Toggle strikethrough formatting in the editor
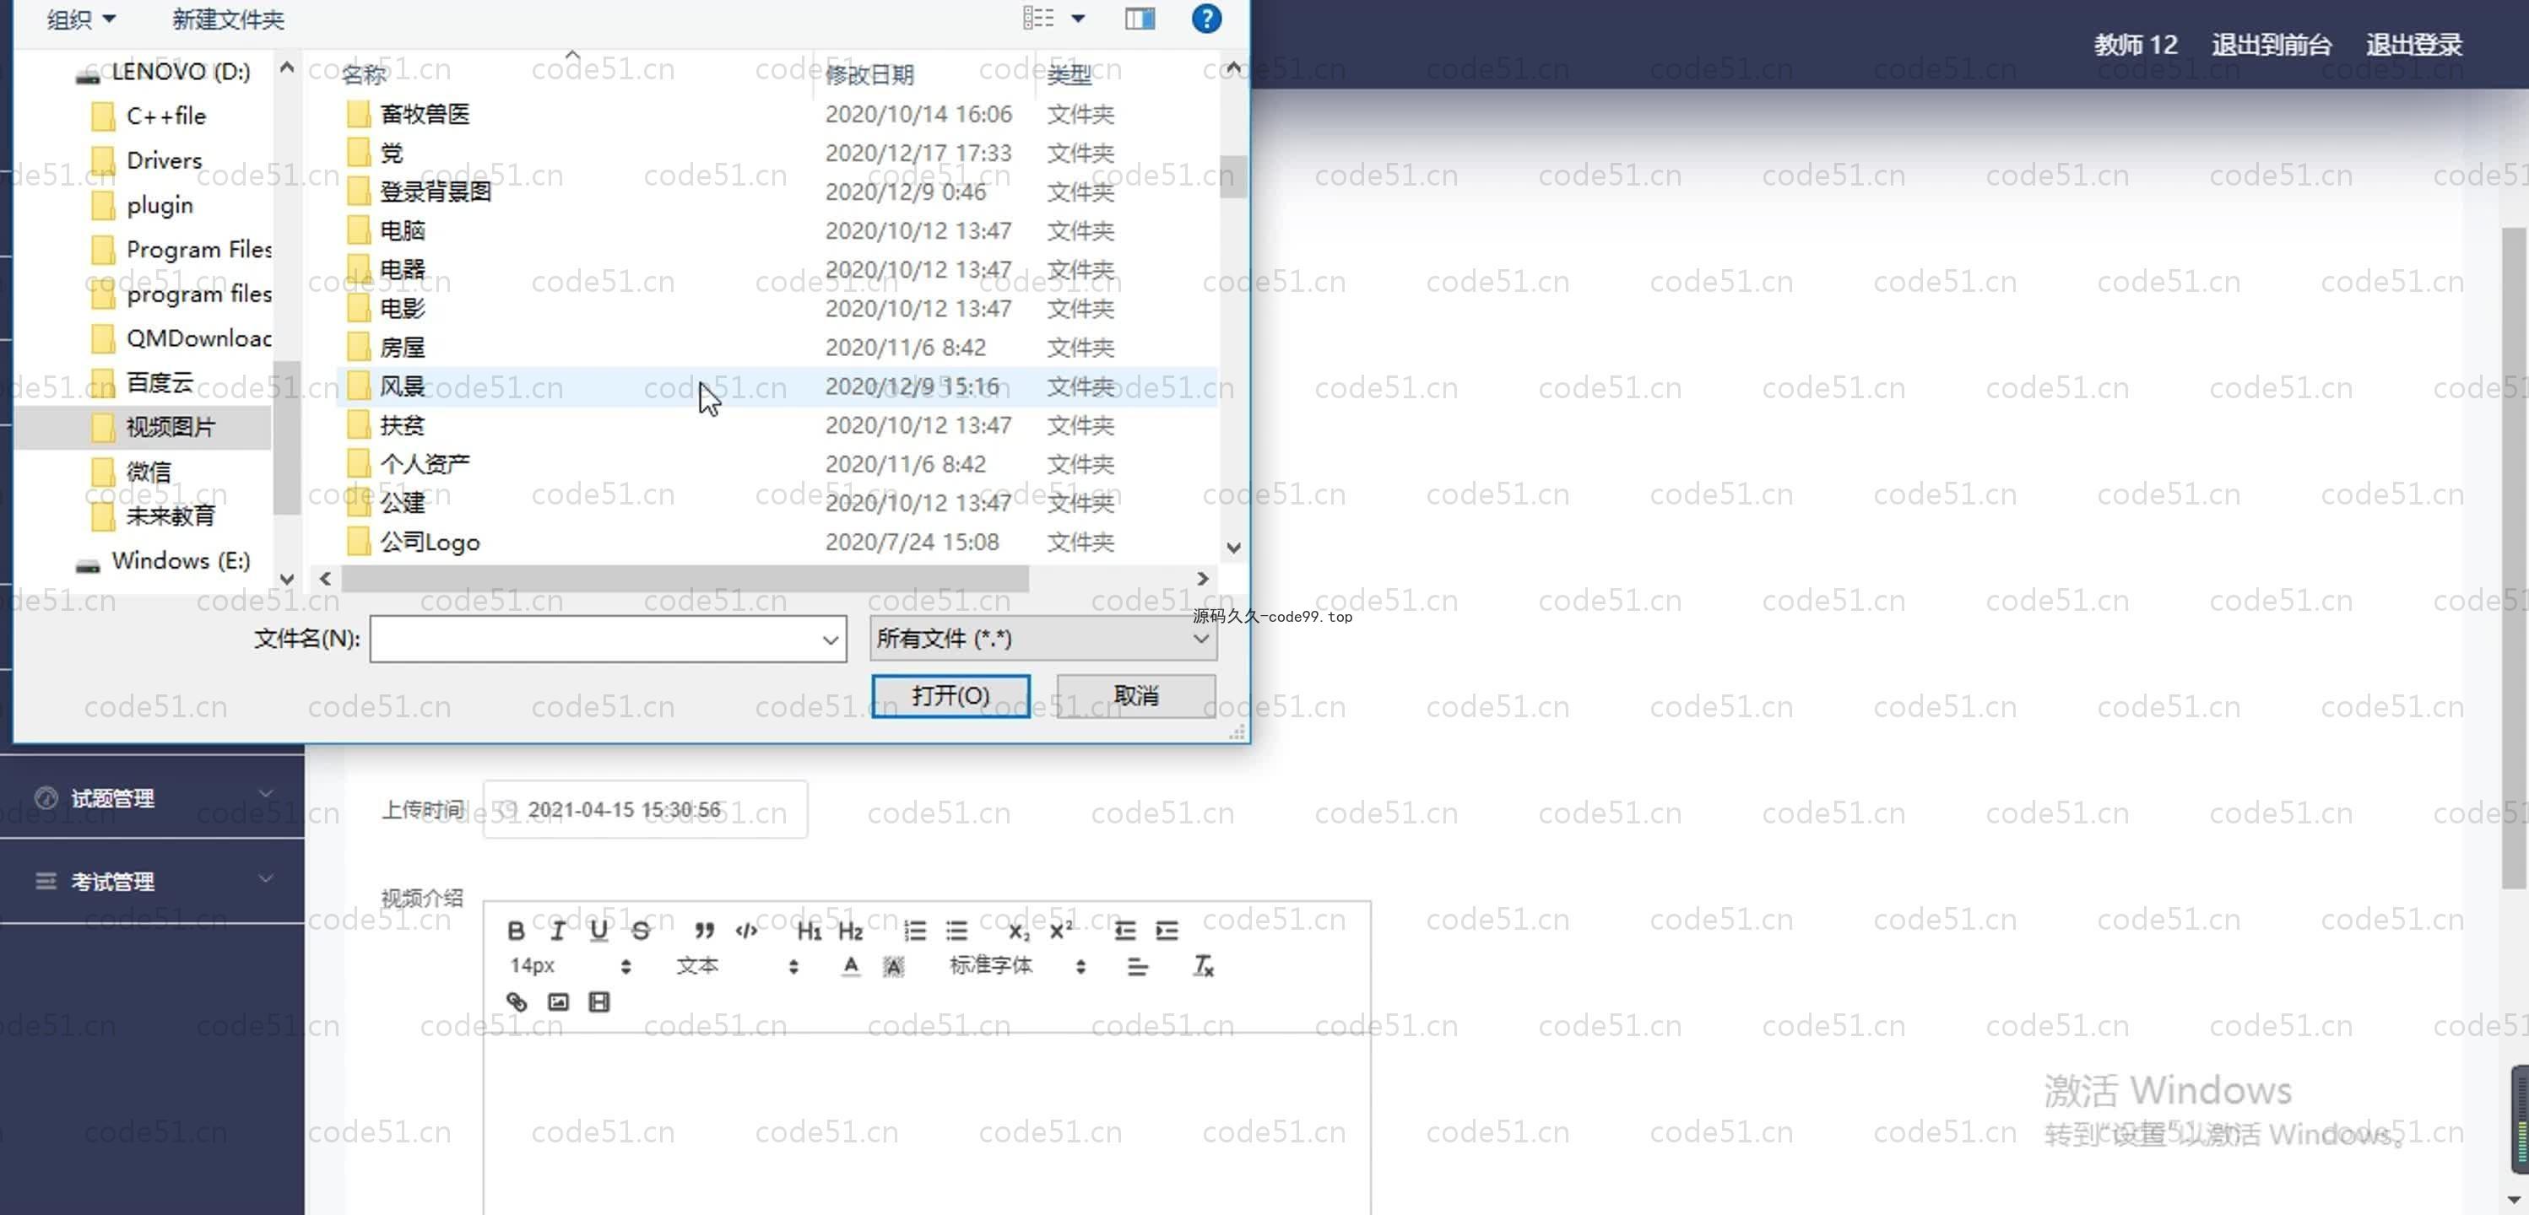The width and height of the screenshot is (2529, 1215). tap(640, 931)
